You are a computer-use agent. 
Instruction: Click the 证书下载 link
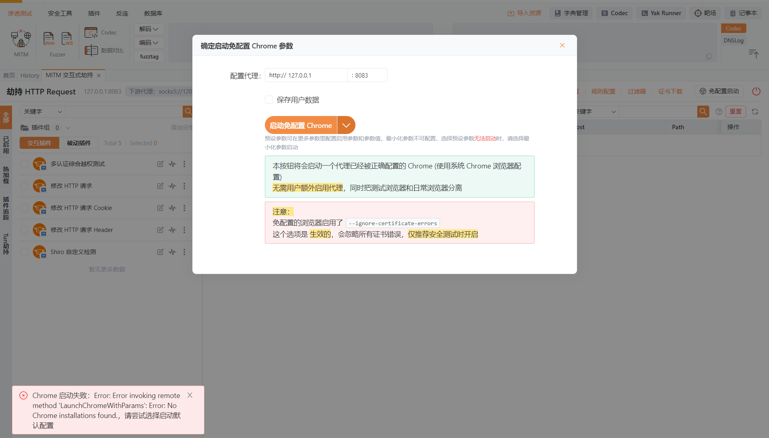pyautogui.click(x=670, y=91)
